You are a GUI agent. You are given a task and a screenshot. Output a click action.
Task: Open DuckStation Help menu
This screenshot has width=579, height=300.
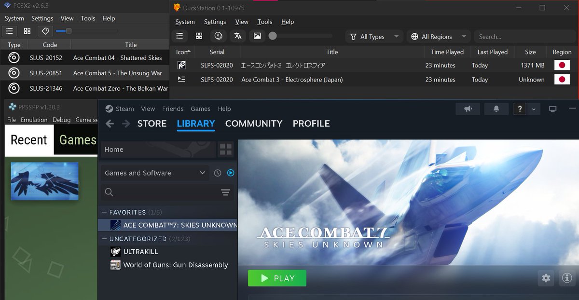click(288, 22)
